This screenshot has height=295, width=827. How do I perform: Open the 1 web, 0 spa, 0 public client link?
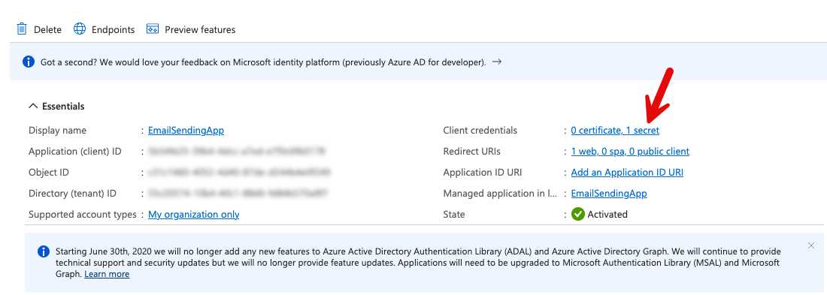630,152
